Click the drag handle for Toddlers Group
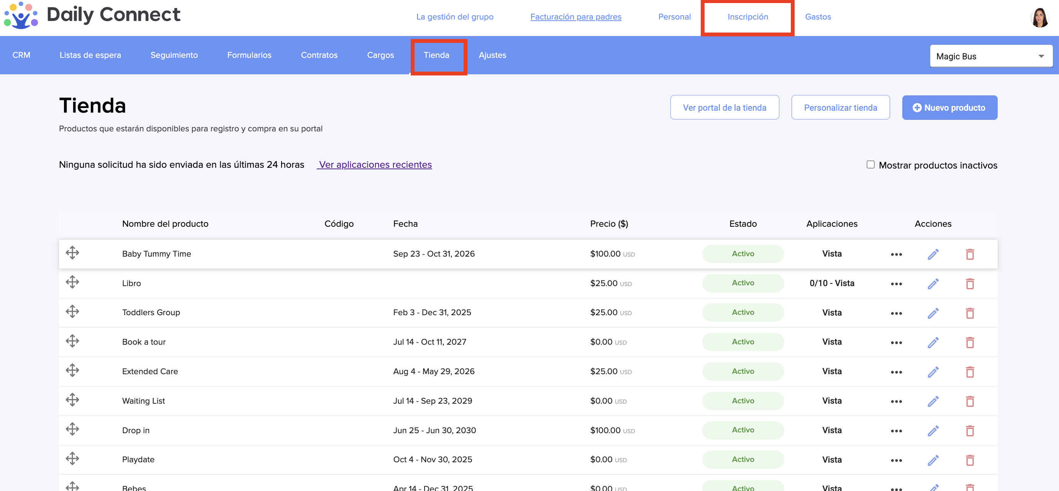1059x491 pixels. coord(72,311)
